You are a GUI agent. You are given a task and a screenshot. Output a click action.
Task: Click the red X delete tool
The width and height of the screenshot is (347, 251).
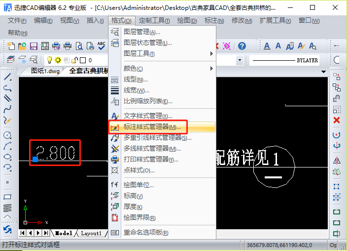click(x=337, y=120)
